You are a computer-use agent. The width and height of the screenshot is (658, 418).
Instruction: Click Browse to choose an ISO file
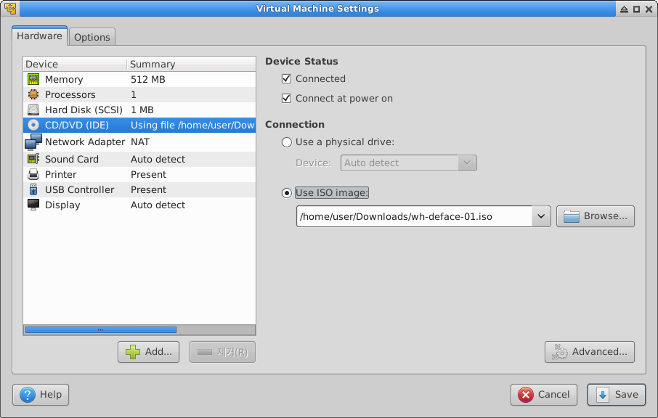[x=595, y=216]
